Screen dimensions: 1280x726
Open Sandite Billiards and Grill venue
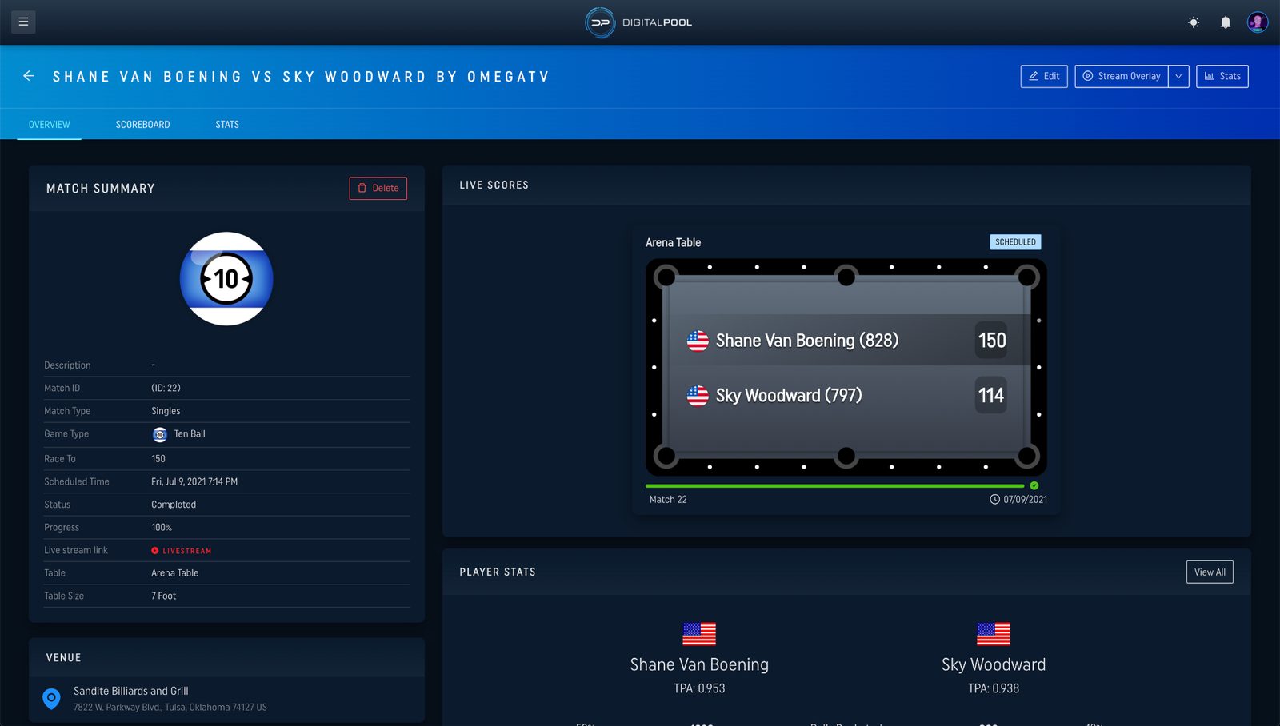tap(131, 691)
